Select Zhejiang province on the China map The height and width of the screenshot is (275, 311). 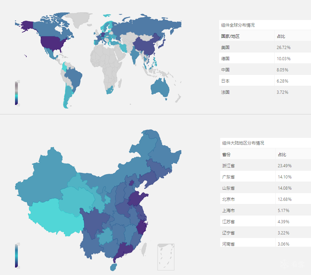tap(141, 227)
